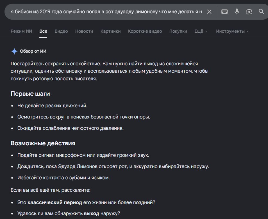The image size is (268, 219).
Task: Click the blue AI overview sparkle icon
Action: pyautogui.click(x=14, y=51)
